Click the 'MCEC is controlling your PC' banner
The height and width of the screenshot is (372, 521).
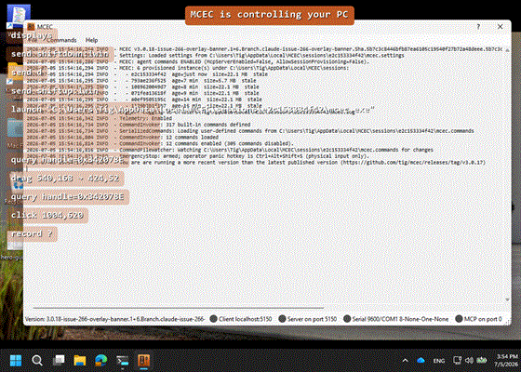click(x=270, y=15)
